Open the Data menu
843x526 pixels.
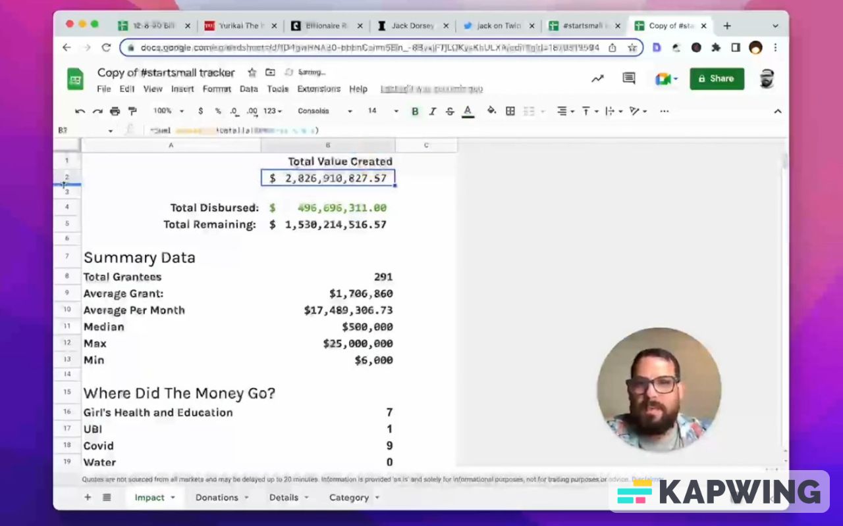click(x=249, y=89)
